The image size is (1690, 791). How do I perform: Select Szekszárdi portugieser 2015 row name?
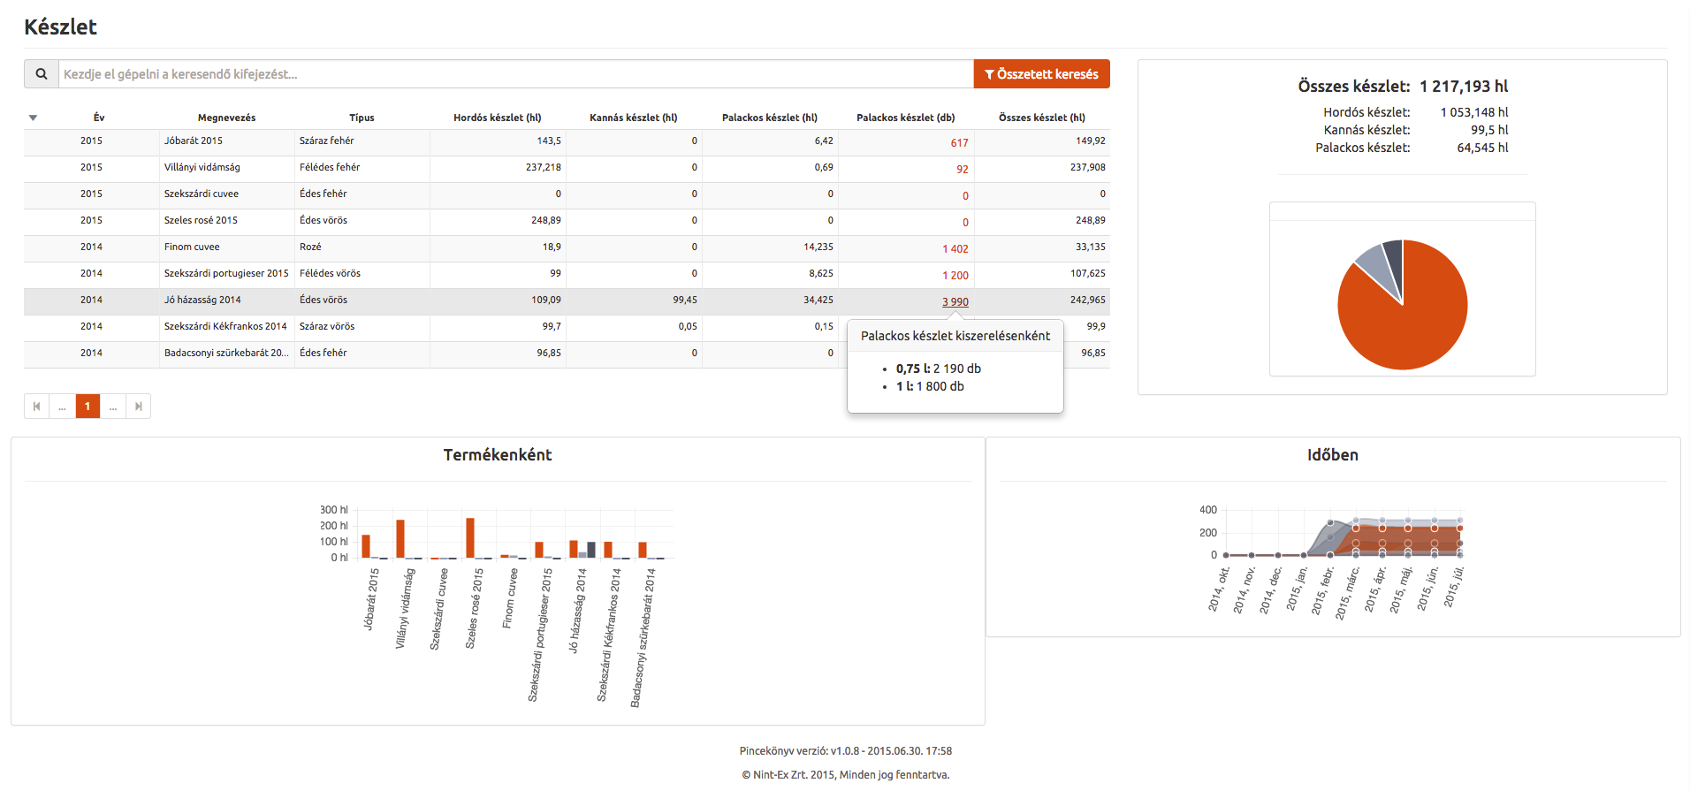[x=226, y=273]
